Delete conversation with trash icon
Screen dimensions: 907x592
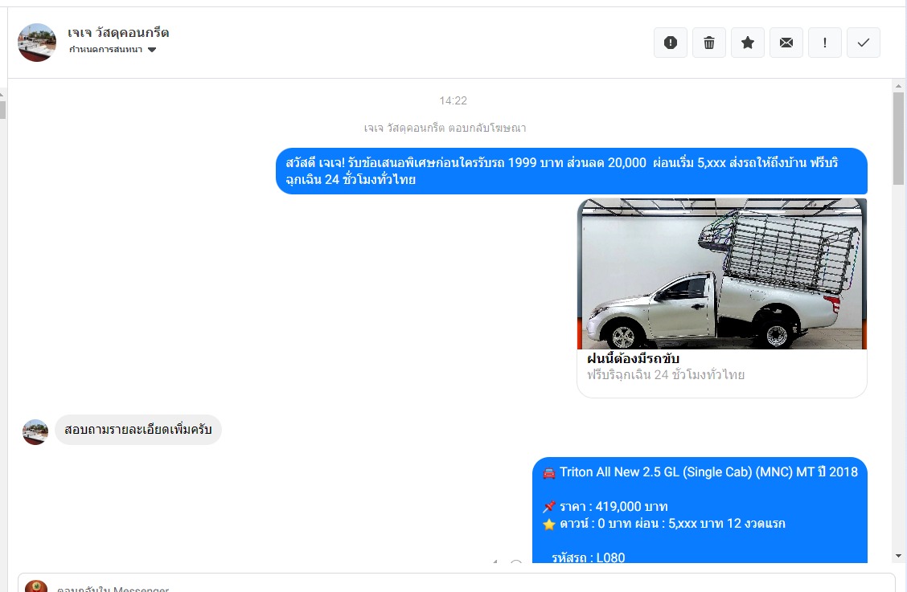click(x=709, y=43)
